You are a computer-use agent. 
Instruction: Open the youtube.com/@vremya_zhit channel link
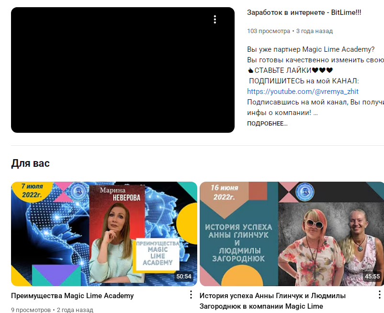[x=303, y=92]
